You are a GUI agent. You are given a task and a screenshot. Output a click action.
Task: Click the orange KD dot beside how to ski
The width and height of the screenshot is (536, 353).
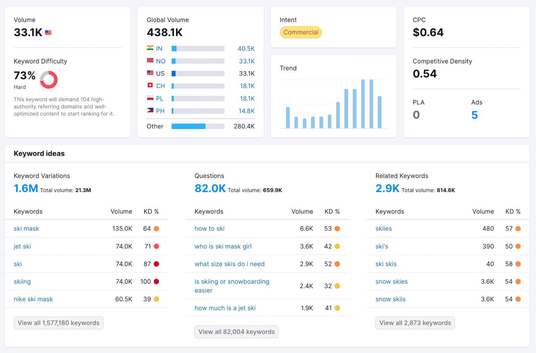tap(337, 229)
